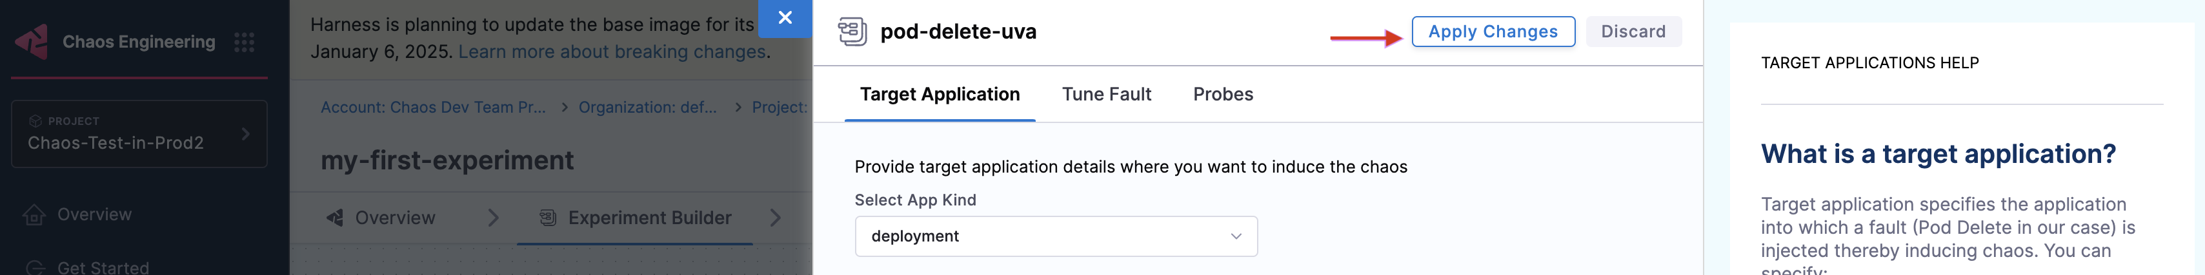Click the Discard button
2205x275 pixels.
point(1633,32)
